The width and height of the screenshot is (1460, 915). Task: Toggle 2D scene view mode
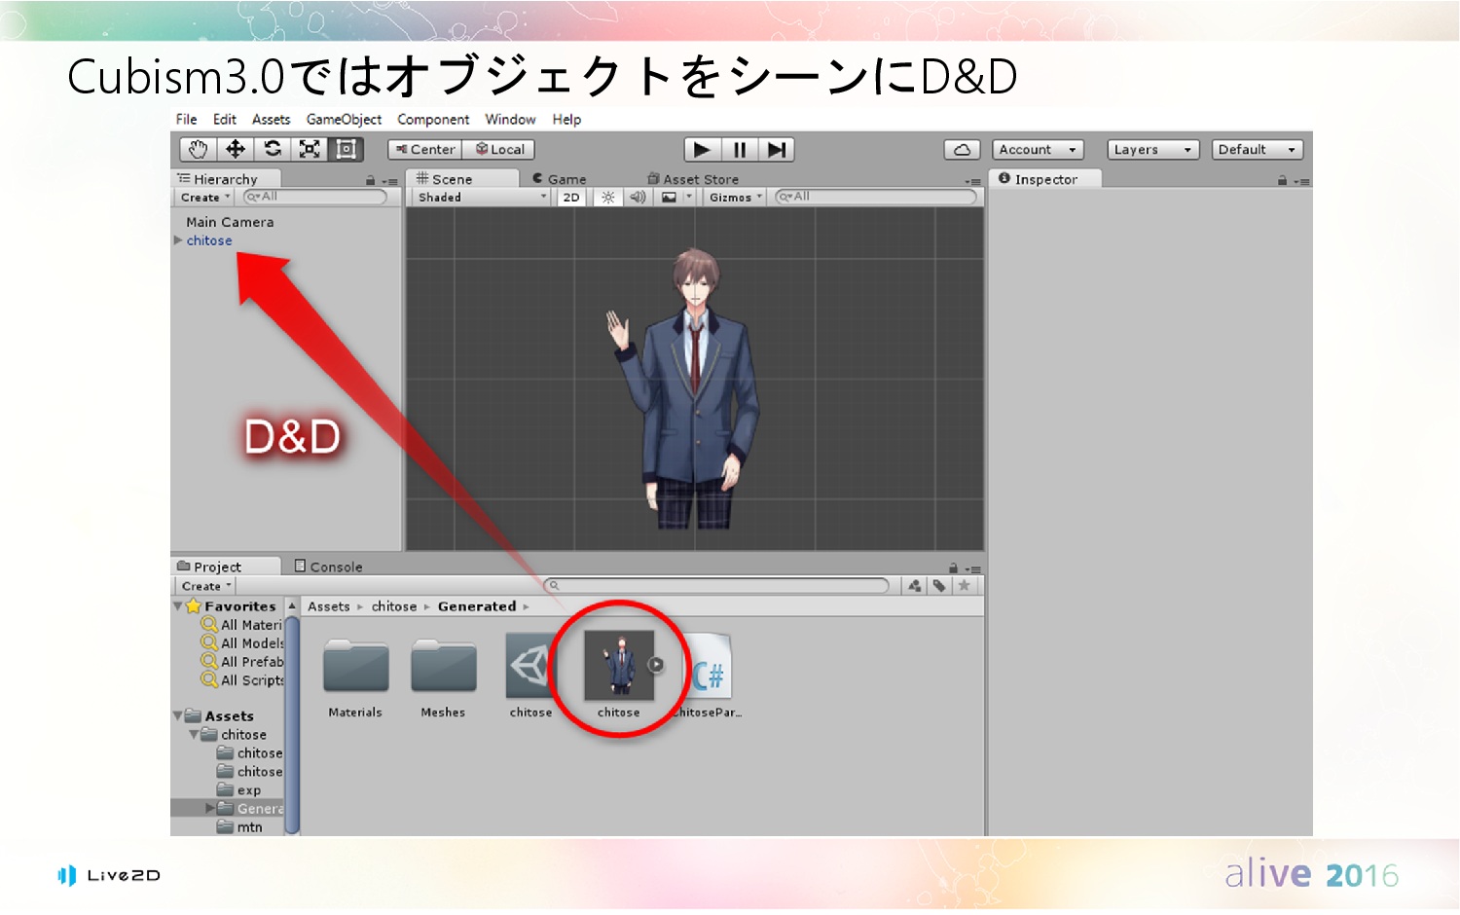pos(571,198)
